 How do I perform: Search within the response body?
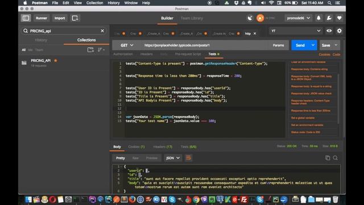tap(335, 158)
